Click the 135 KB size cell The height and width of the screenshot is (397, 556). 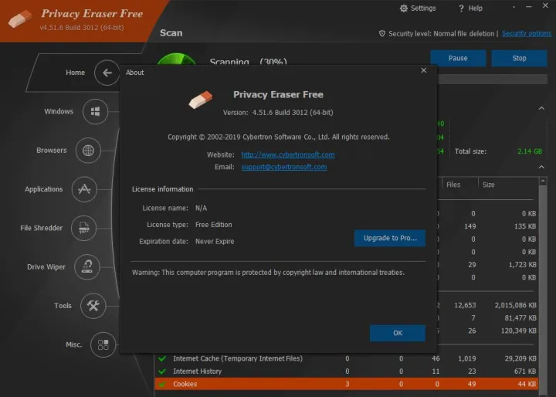525,226
